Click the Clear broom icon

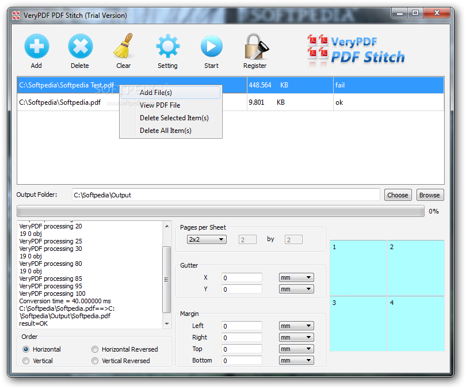(123, 46)
